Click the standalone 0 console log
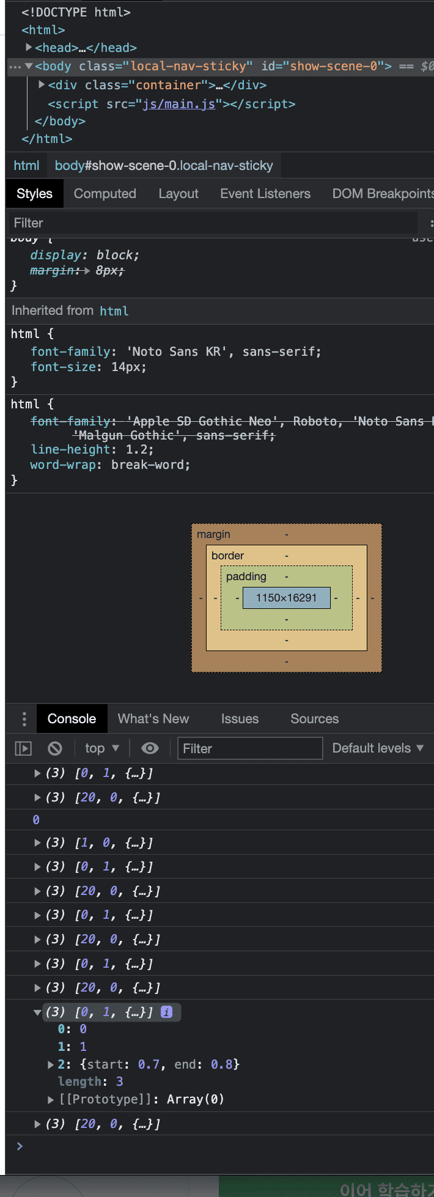434x1197 pixels. point(36,819)
